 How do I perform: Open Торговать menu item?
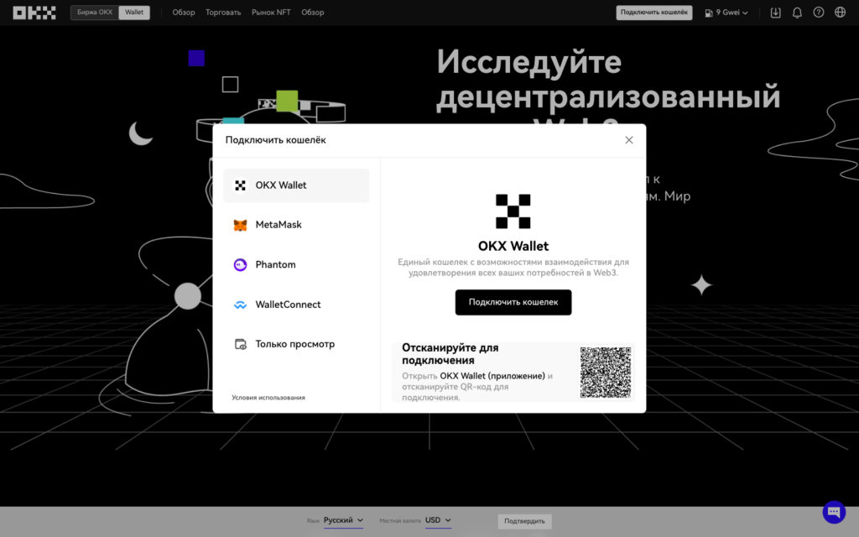coord(223,13)
